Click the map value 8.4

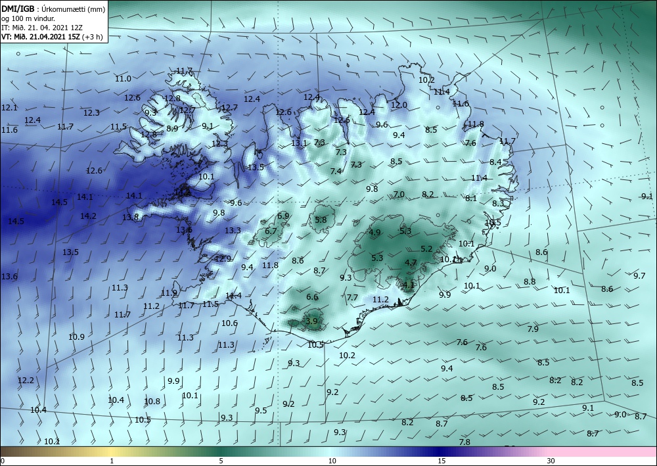click(495, 162)
